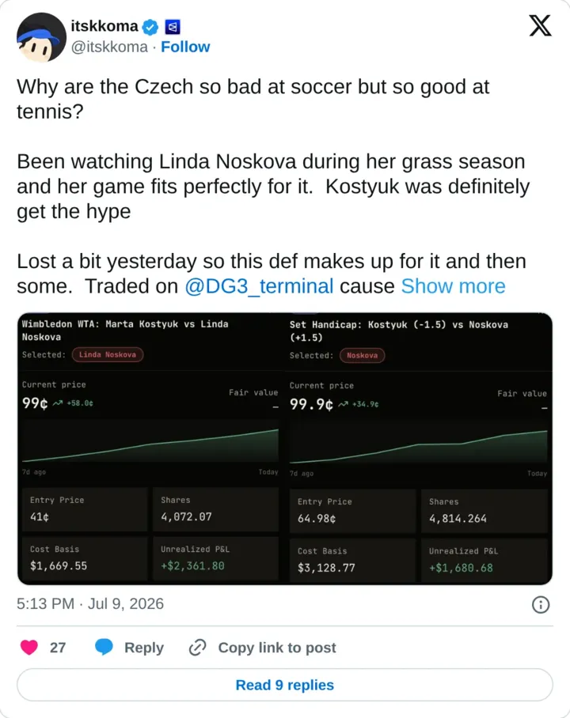Viewport: 570px width, 718px height.
Task: Click the blue verified badge icon
Action: click(x=150, y=27)
